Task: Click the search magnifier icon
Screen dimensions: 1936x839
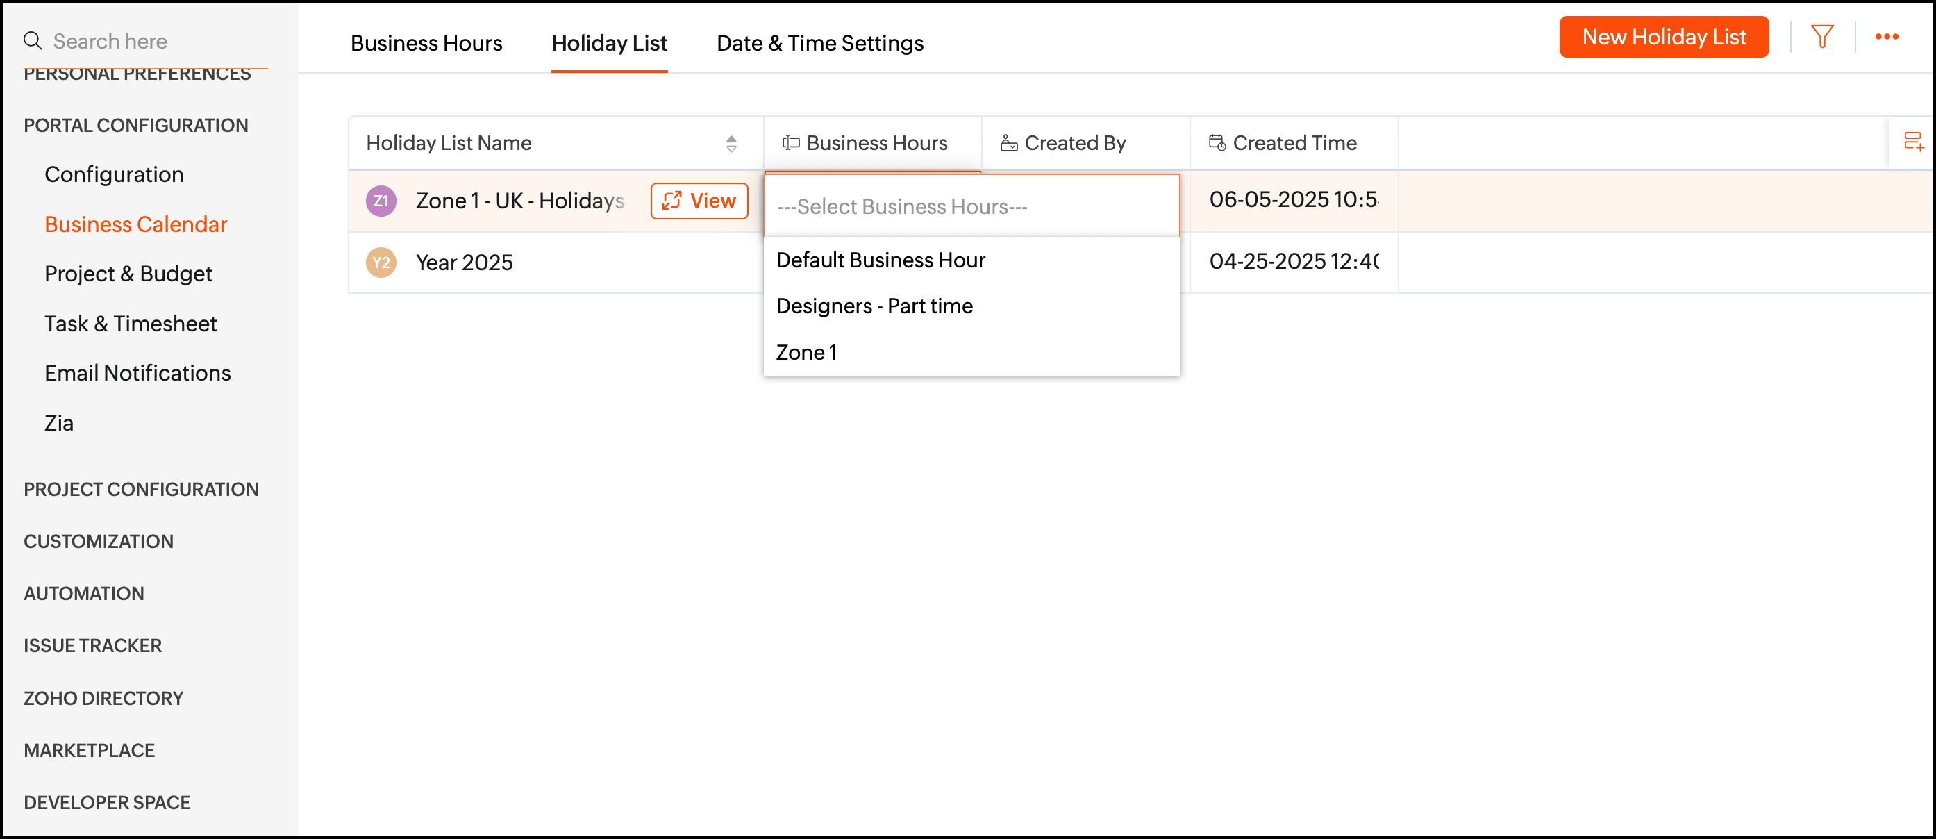Action: [x=33, y=40]
